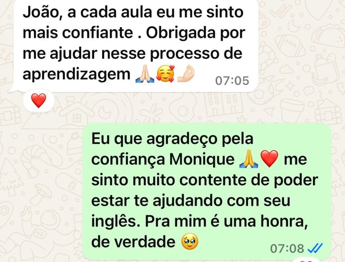Click the text "Obrigada por" in the white bubble
The height and width of the screenshot is (262, 345).
click(196, 33)
